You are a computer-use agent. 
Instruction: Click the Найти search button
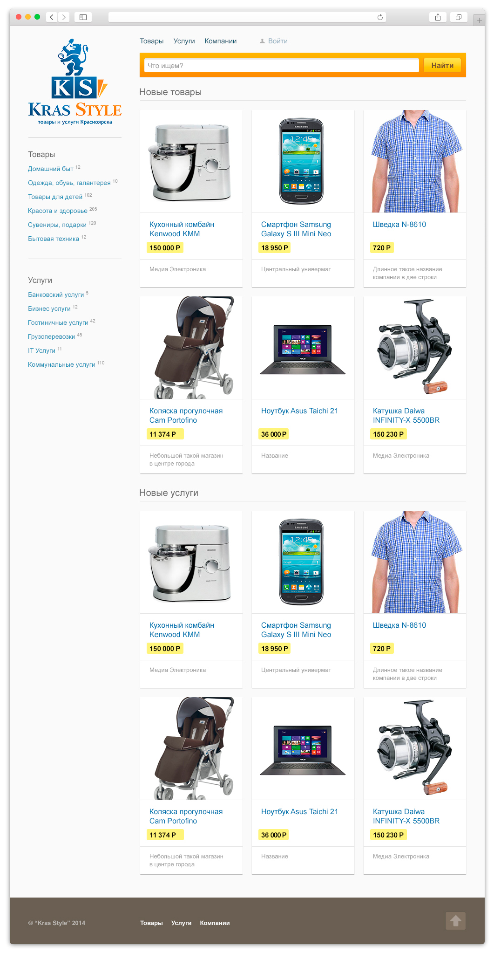442,65
